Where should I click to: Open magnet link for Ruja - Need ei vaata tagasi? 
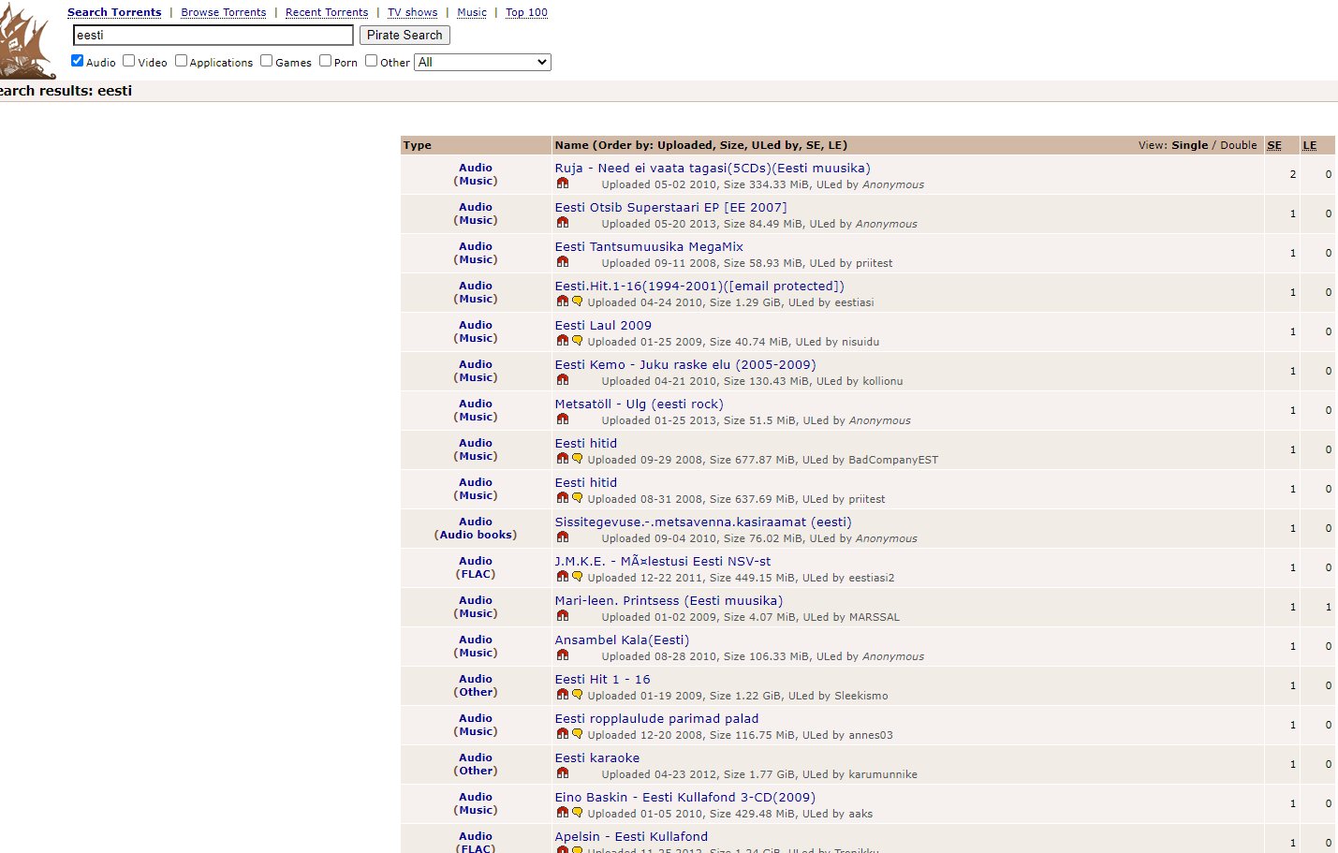point(563,184)
